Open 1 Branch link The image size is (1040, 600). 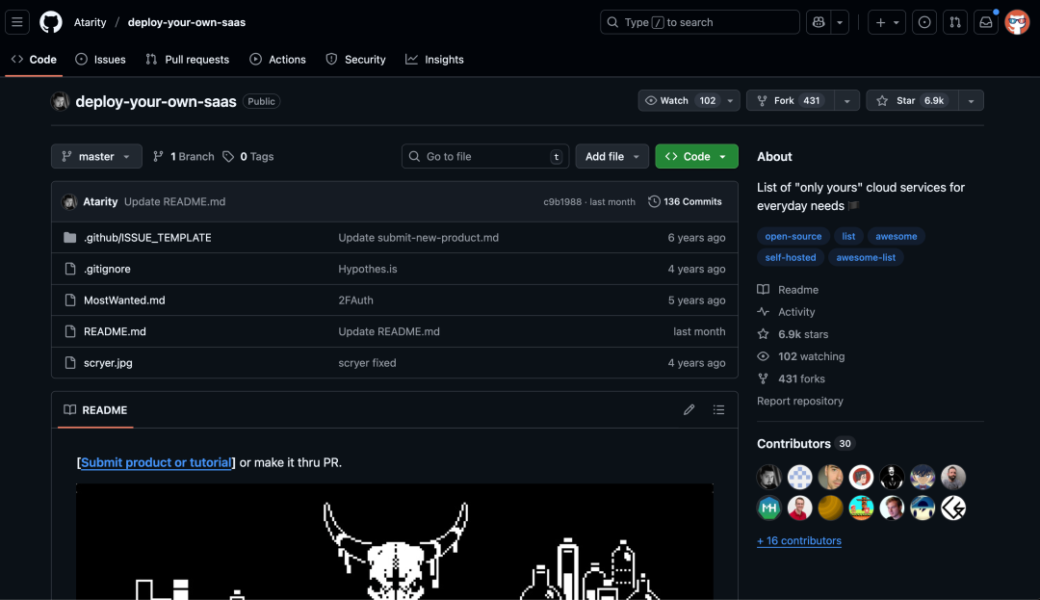(184, 156)
